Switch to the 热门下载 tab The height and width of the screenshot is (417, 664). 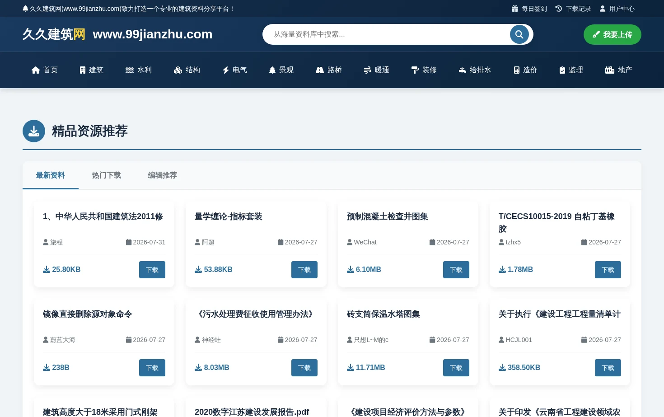107,175
